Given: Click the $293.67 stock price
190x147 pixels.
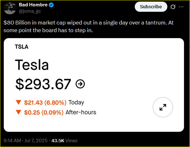Looking at the screenshot, I should coord(43,84).
